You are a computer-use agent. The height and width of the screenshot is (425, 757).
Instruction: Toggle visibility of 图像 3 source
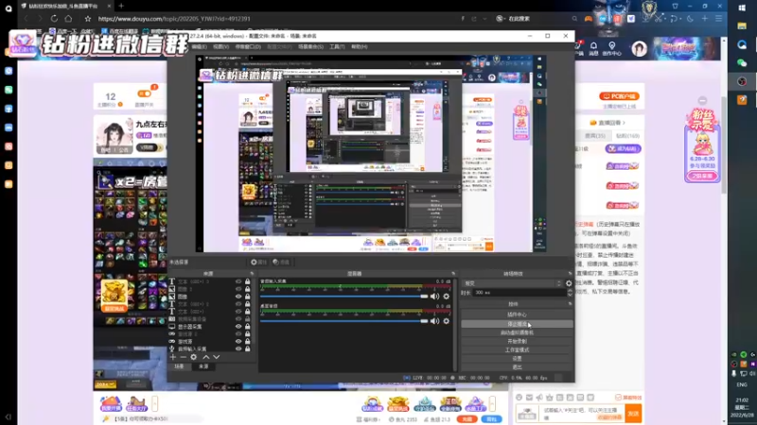238,289
